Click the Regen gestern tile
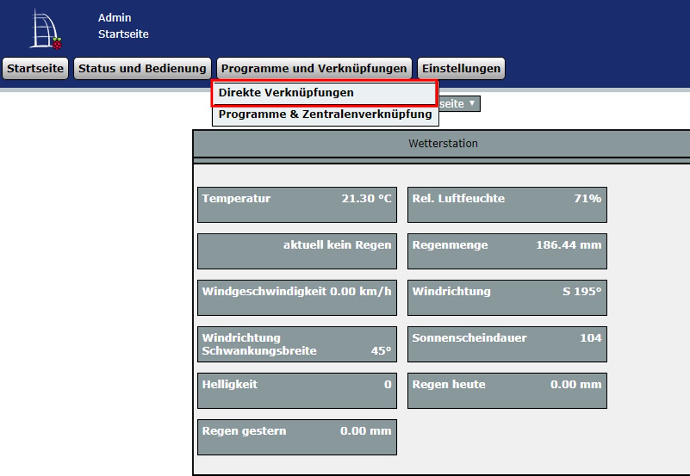Viewport: 690px width, 476px height. pos(297,436)
